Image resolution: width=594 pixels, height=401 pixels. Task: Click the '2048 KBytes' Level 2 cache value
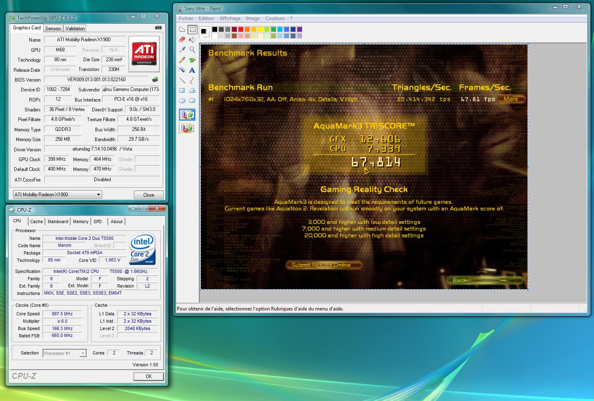pos(138,328)
